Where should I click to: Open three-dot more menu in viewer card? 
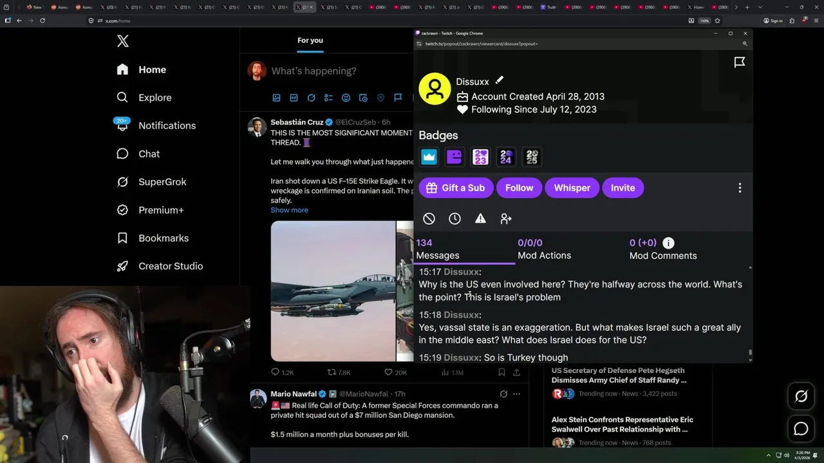click(740, 188)
